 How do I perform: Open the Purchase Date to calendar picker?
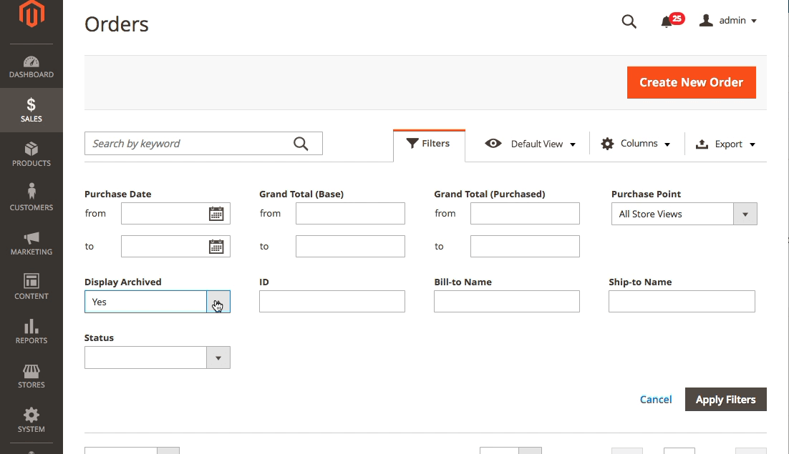pyautogui.click(x=216, y=247)
